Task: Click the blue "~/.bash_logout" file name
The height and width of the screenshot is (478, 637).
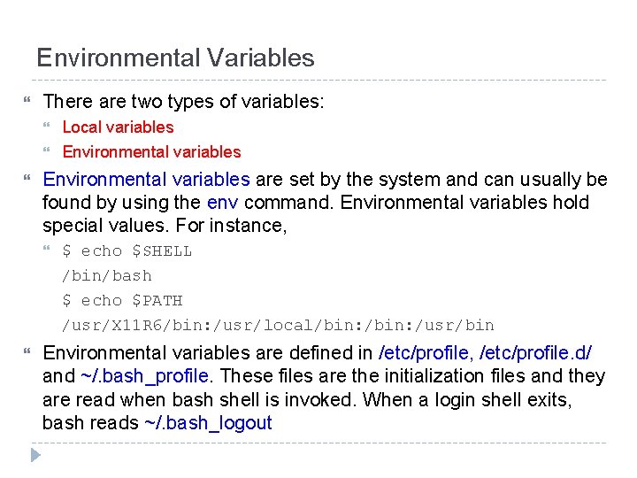Action: click(208, 423)
